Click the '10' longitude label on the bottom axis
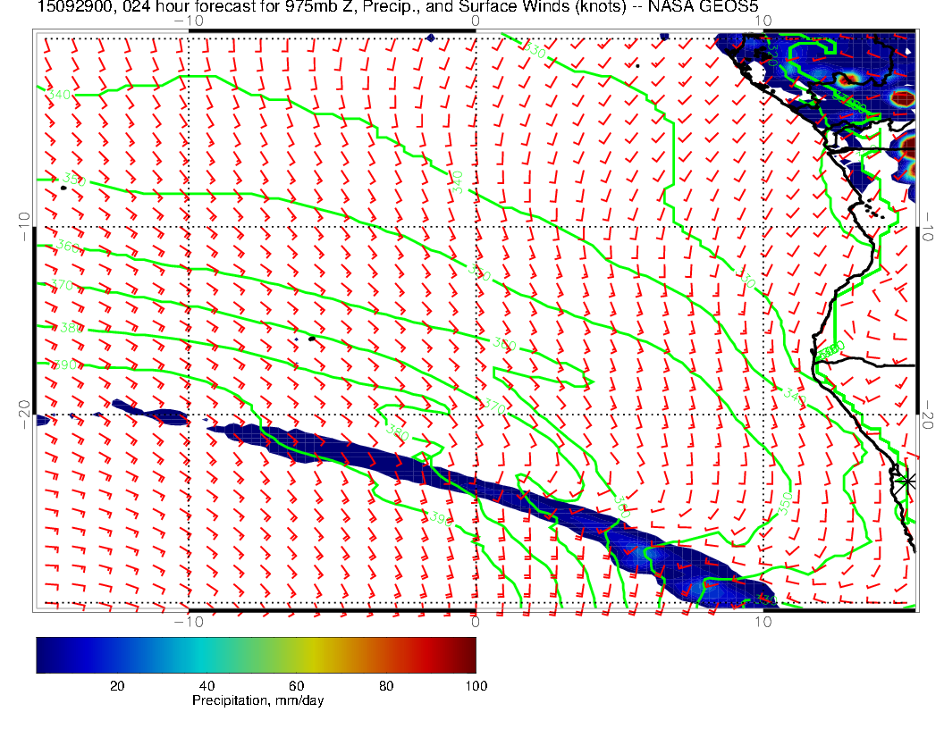 pyautogui.click(x=763, y=622)
